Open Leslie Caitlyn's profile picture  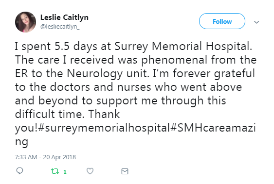[25, 22]
